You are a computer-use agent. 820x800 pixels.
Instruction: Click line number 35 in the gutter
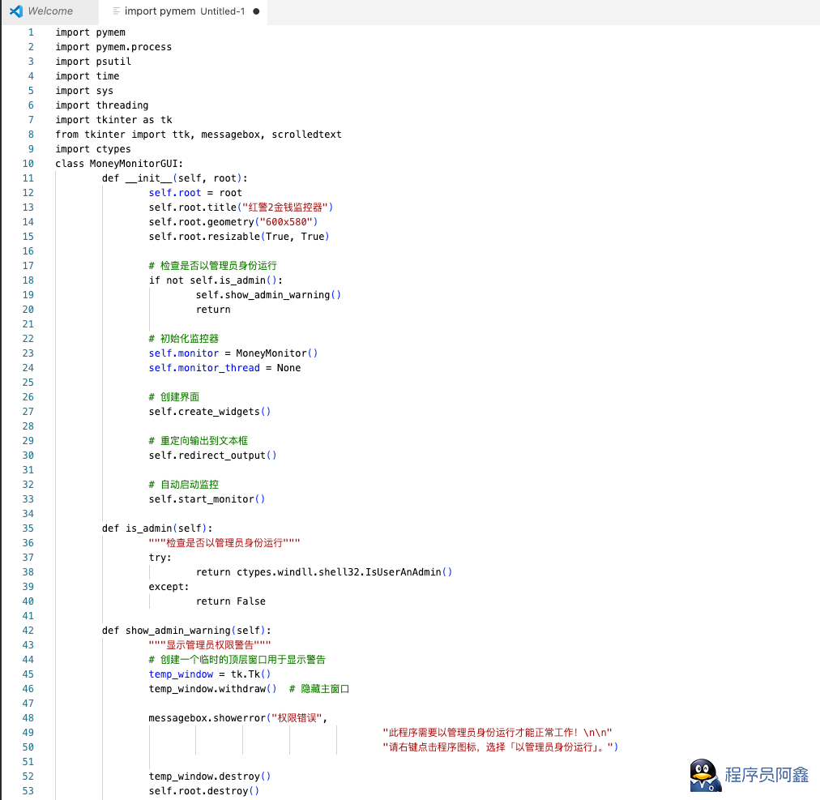28,528
